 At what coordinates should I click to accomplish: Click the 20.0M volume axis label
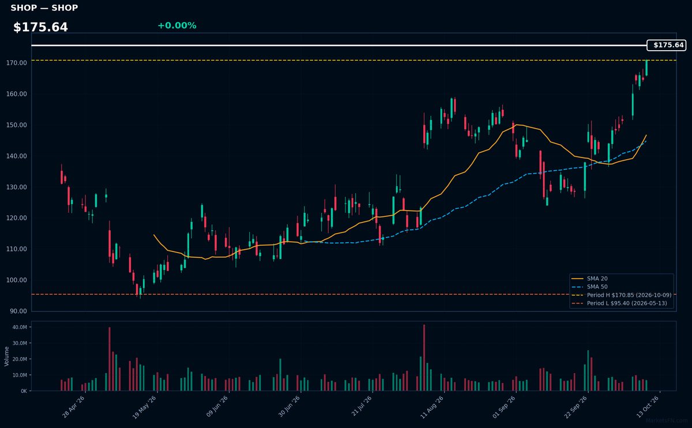click(x=20, y=359)
